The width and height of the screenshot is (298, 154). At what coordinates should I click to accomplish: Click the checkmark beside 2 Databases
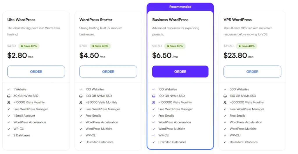[9, 135]
